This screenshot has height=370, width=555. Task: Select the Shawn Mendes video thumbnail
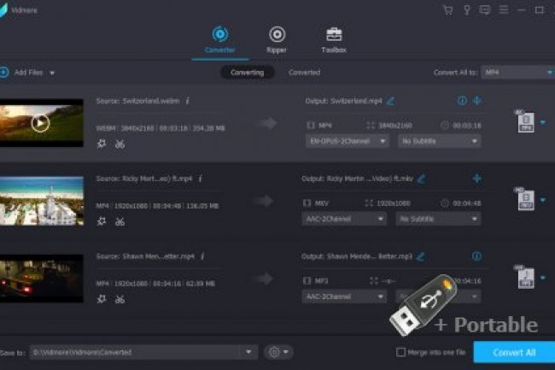click(x=42, y=279)
